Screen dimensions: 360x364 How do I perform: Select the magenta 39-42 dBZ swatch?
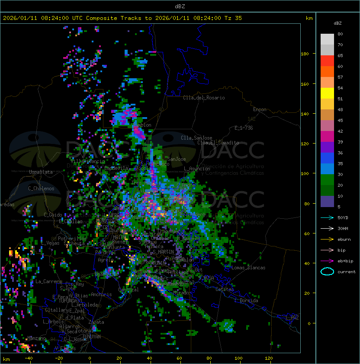[x=327, y=136]
